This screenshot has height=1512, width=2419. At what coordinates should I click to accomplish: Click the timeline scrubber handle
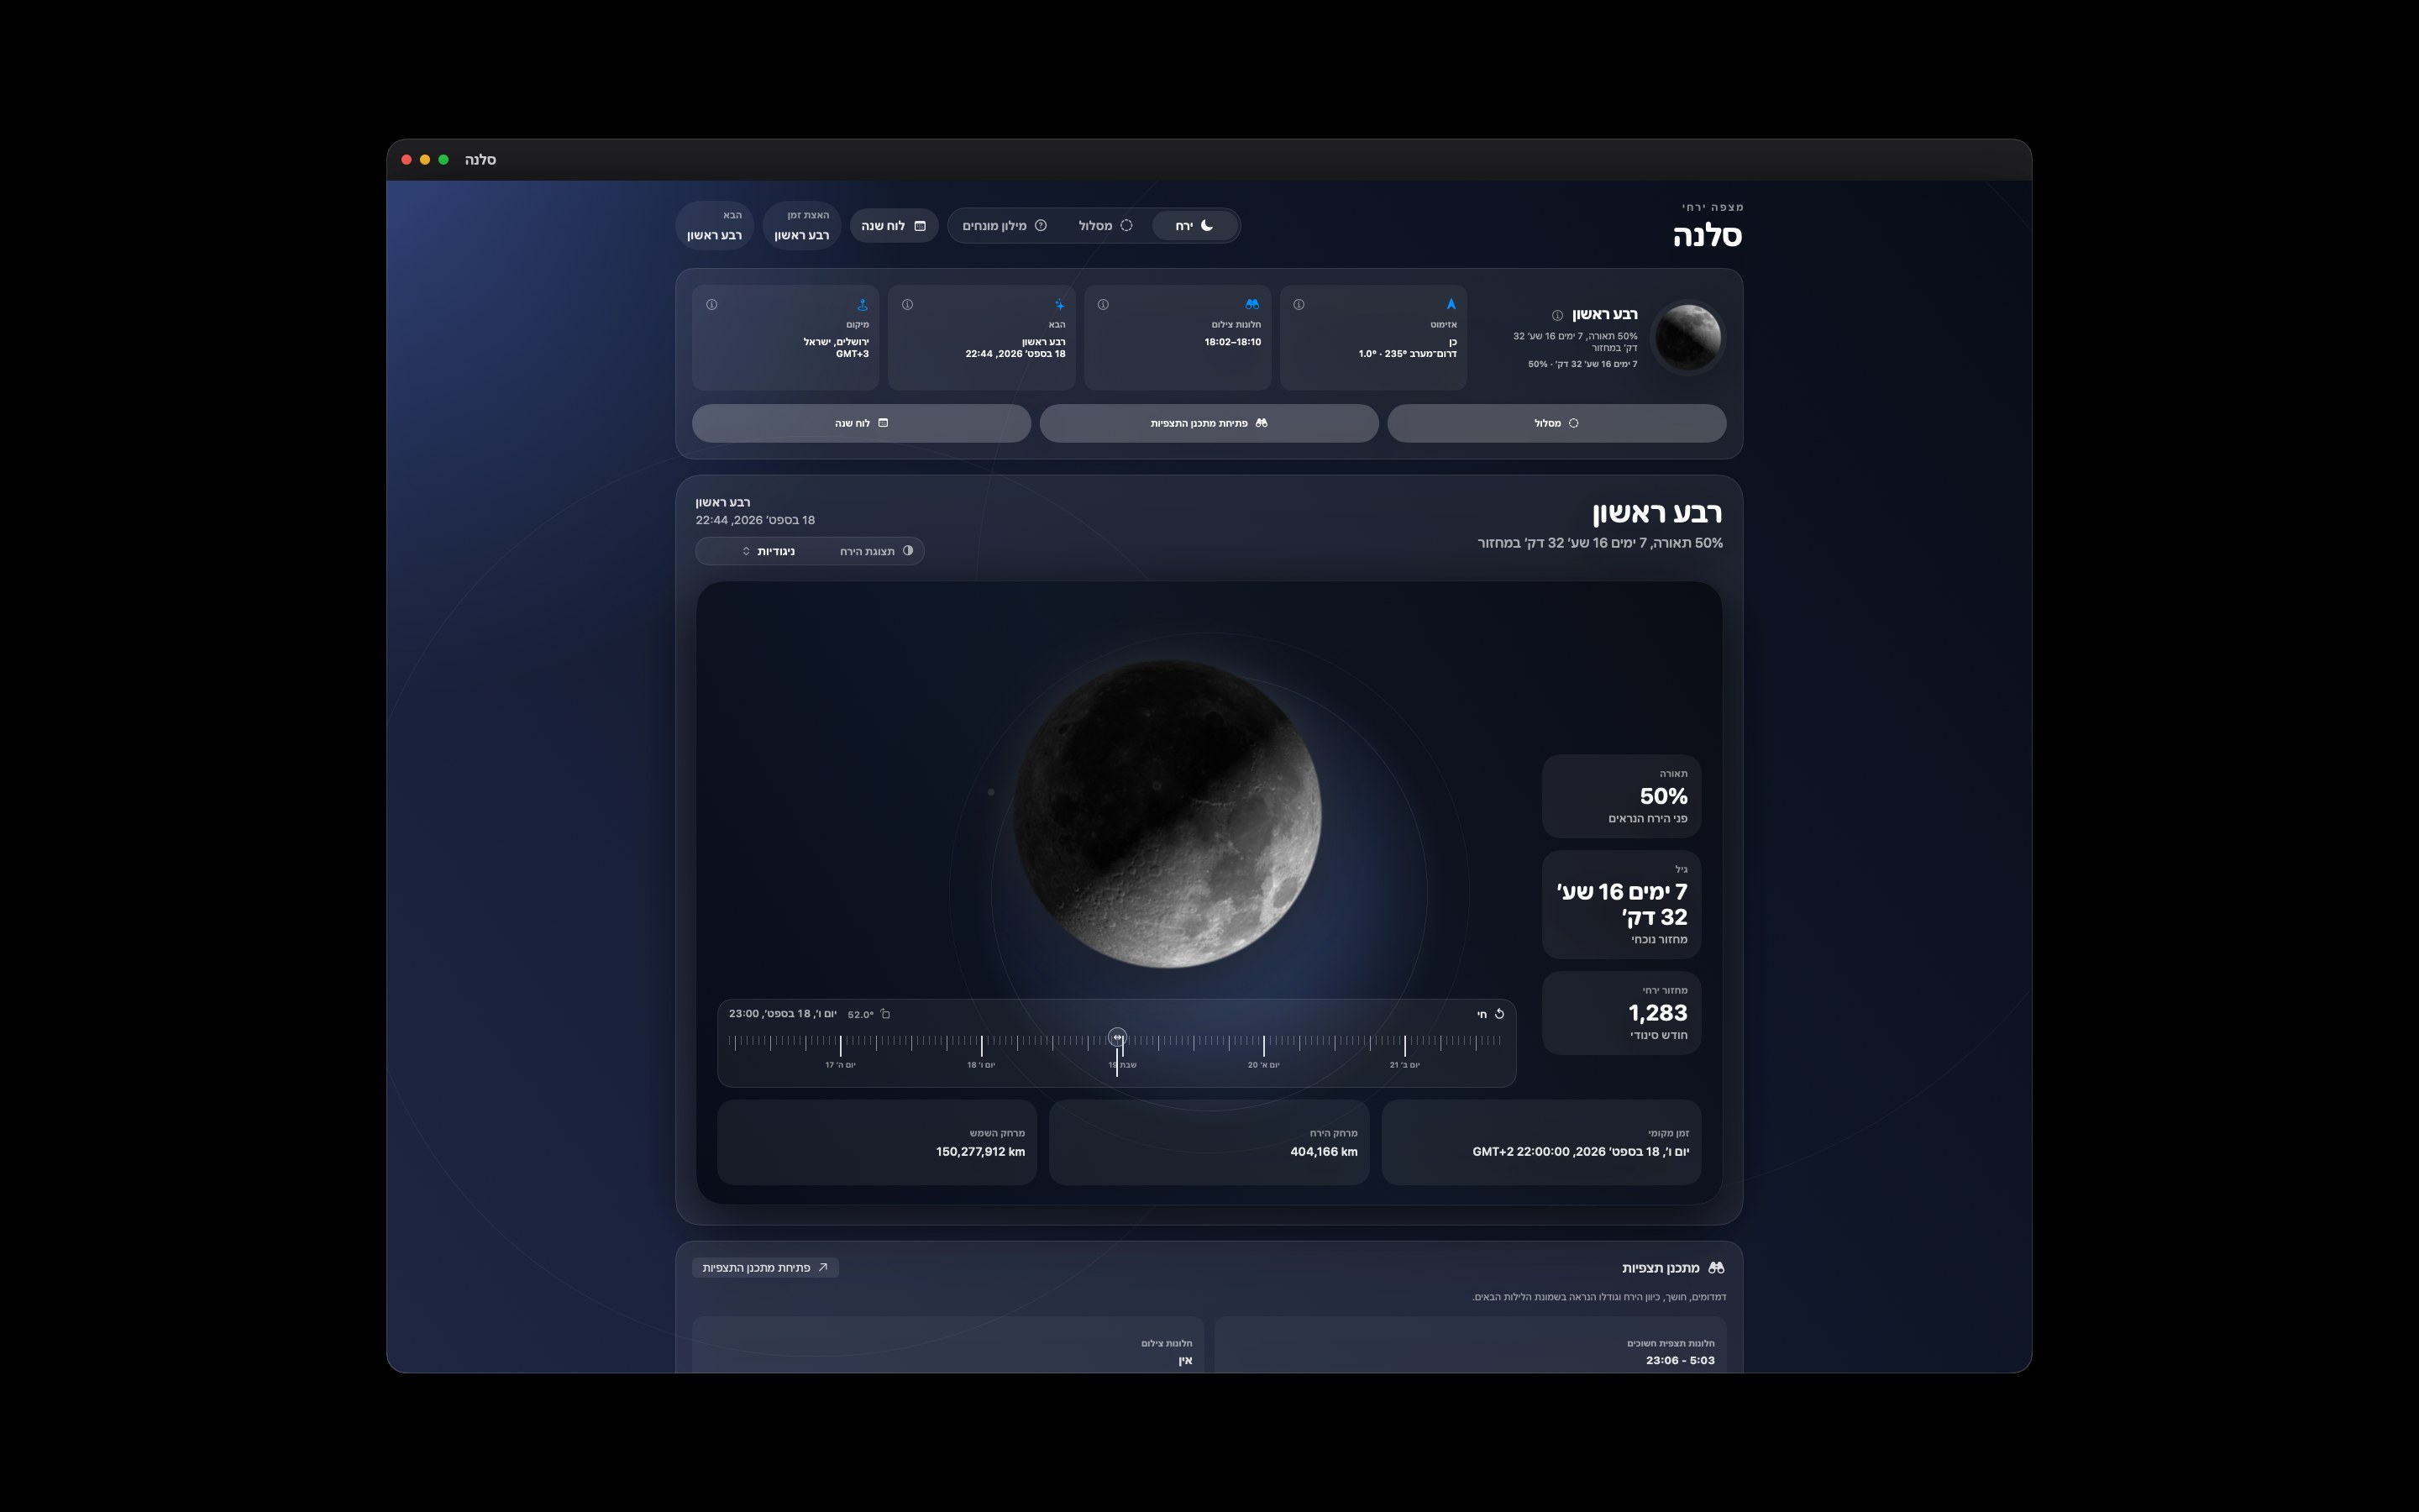(1118, 1038)
